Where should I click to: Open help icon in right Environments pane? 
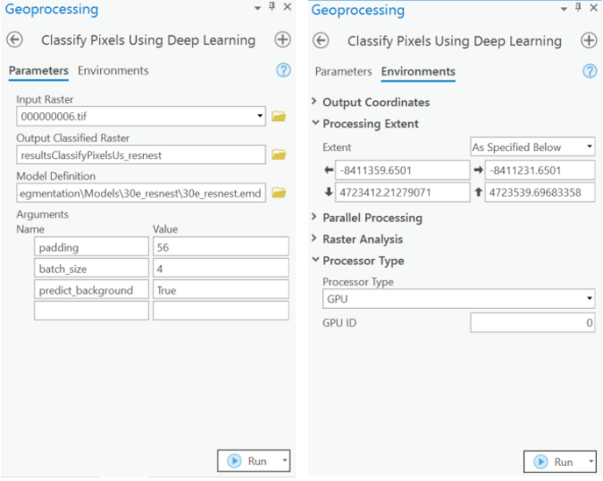pyautogui.click(x=590, y=72)
